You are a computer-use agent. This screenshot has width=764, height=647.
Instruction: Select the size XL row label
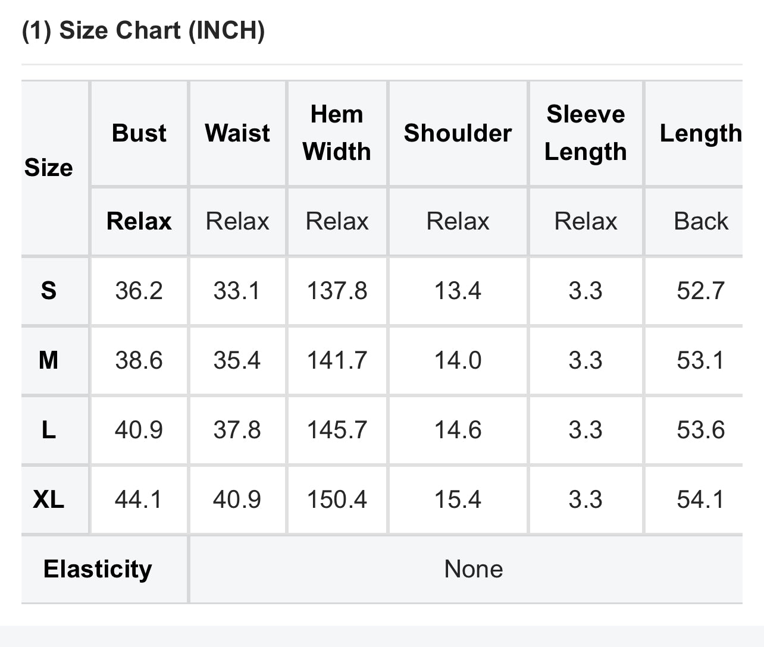(49, 500)
